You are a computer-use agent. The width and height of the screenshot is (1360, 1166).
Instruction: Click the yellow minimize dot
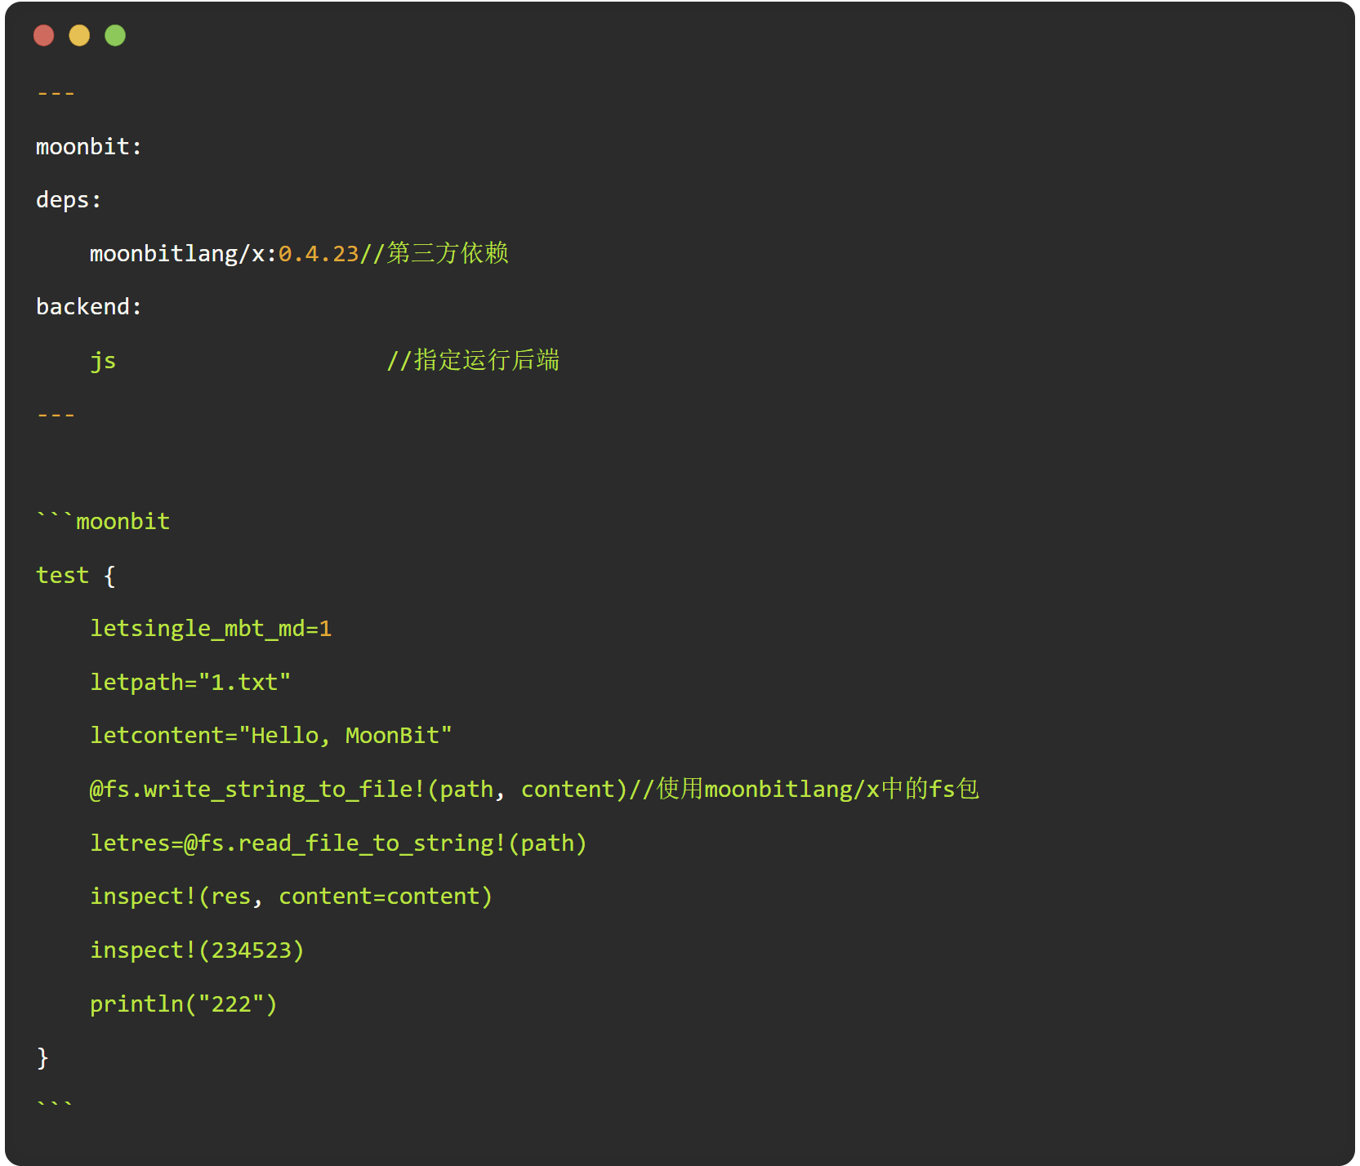pos(79,35)
